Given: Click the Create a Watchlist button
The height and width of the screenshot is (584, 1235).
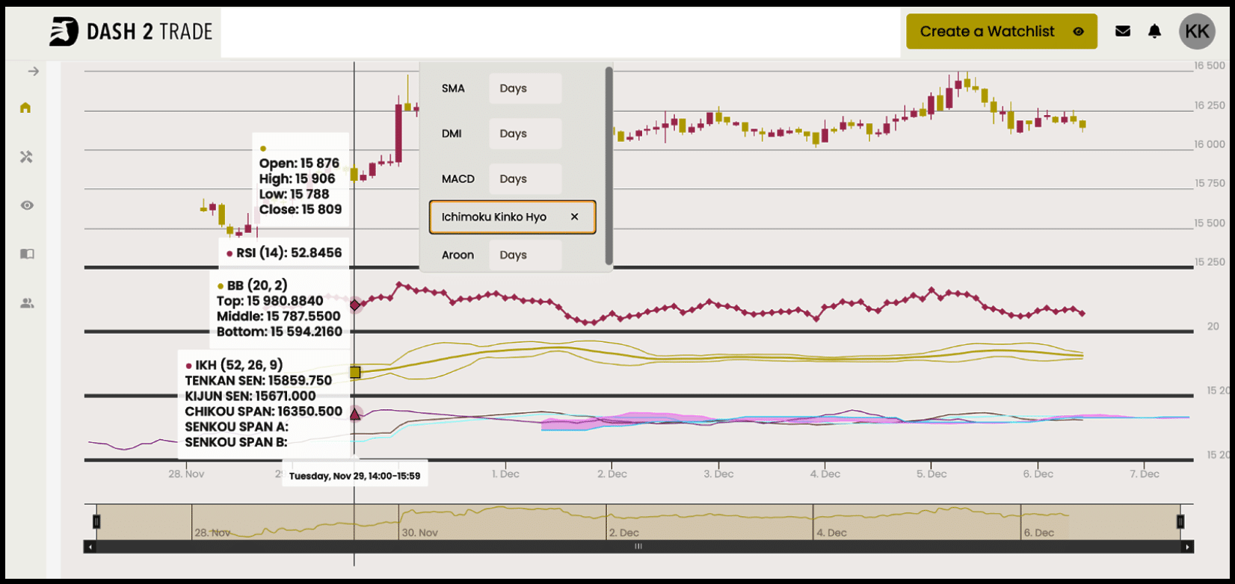Looking at the screenshot, I should click(x=1002, y=31).
